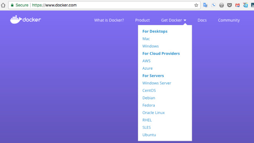
Task: Open the Docs nav item
Action: [x=202, y=20]
